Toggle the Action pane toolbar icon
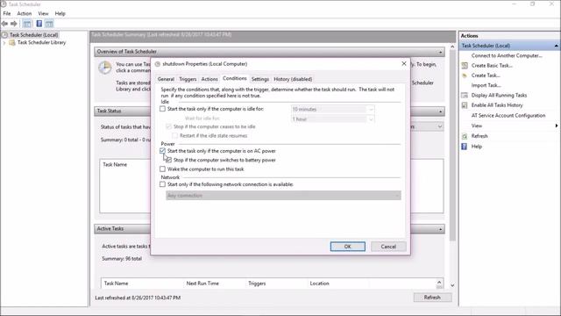Screen dimensions: 561x316 (49, 24)
